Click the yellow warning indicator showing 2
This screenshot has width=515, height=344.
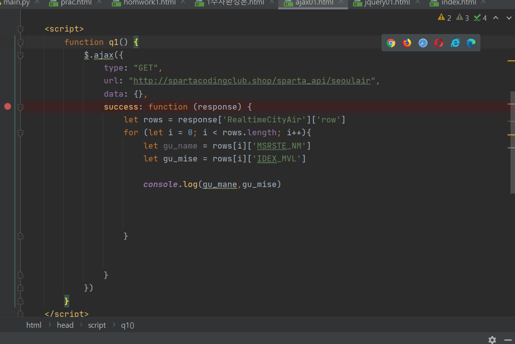point(444,18)
